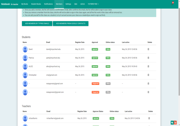Click the page vertical scrollbar
Image resolution: width=180 pixels, height=126 pixels.
pyautogui.click(x=179, y=52)
